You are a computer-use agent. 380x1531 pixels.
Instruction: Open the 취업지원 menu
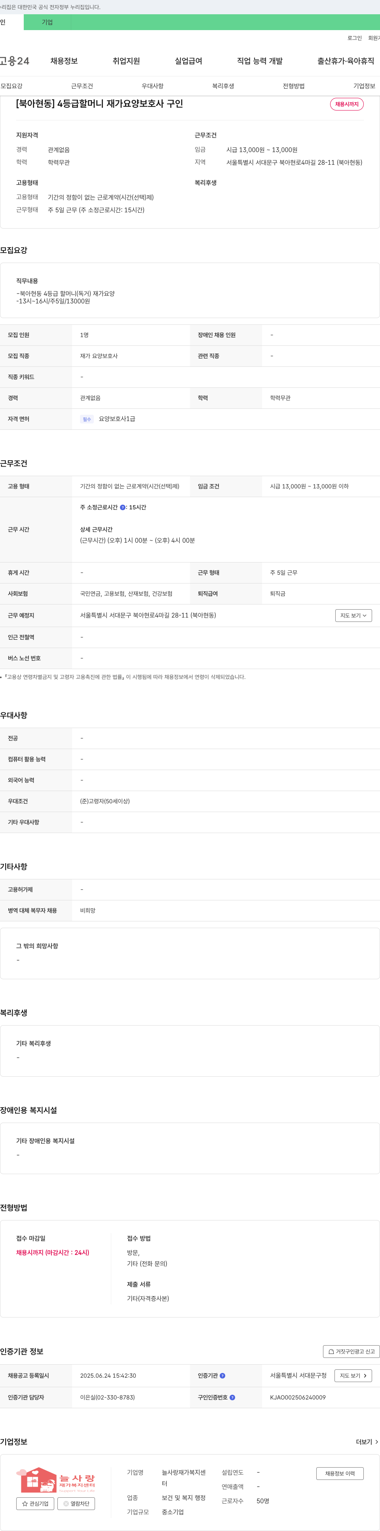click(x=127, y=61)
